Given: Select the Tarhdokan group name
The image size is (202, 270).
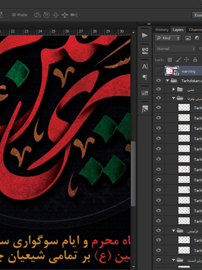Looking at the screenshot, I should tap(191, 81).
